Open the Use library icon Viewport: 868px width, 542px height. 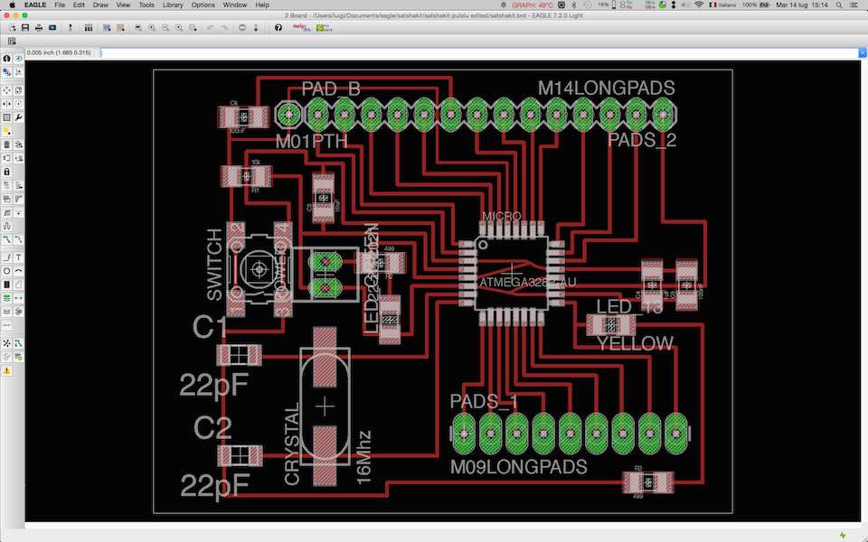(88, 28)
